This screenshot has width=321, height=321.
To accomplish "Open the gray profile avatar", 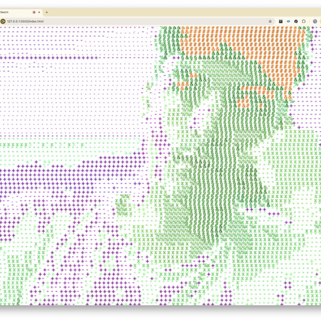I will (x=315, y=21).
